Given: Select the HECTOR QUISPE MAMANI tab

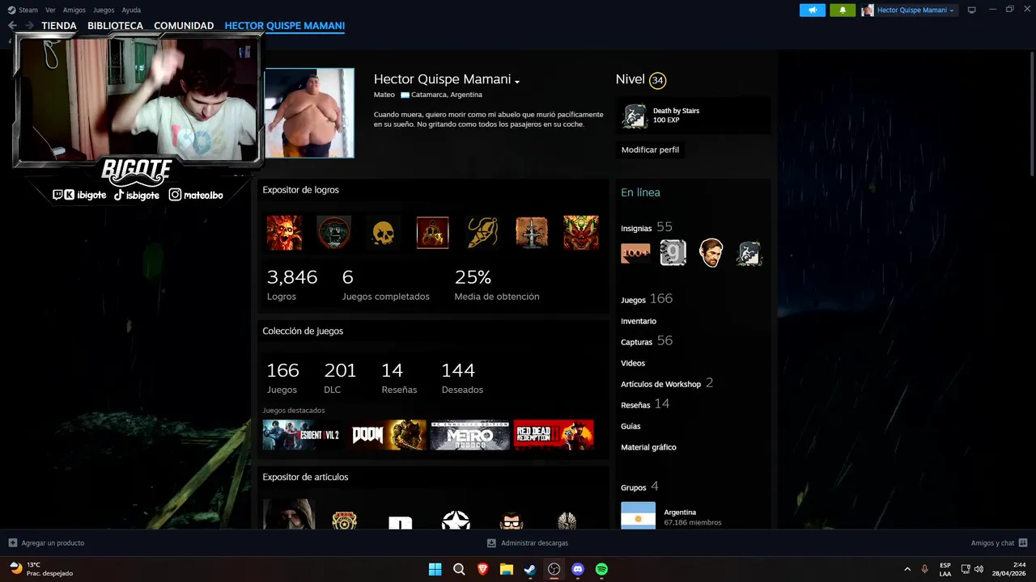Looking at the screenshot, I should point(285,26).
